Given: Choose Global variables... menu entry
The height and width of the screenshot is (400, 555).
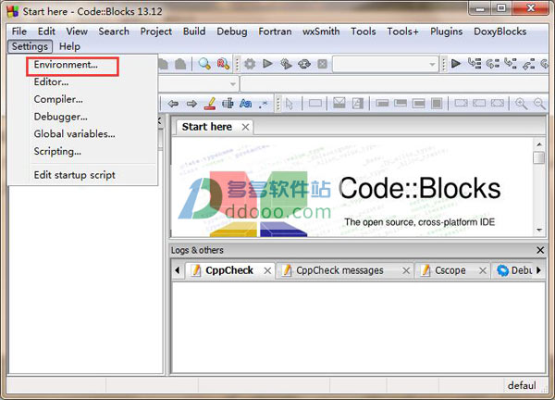Looking at the screenshot, I should coord(74,134).
